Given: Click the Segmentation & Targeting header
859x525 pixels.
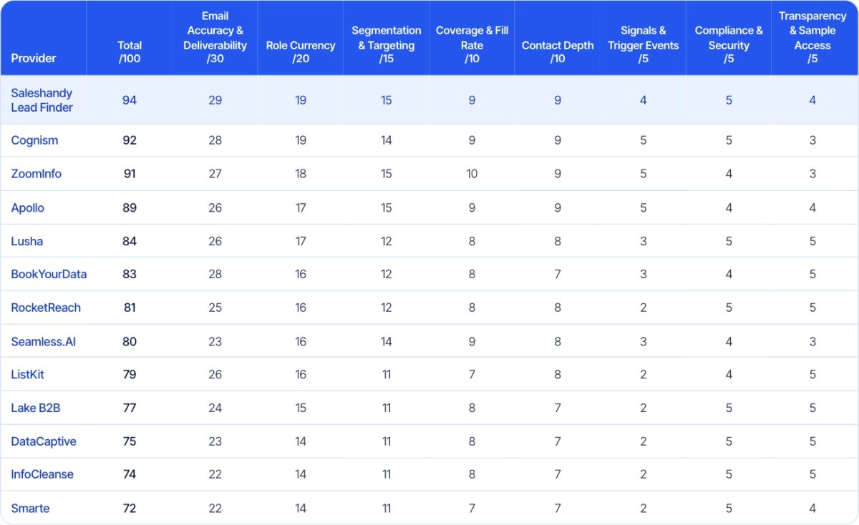Looking at the screenshot, I should 387,44.
